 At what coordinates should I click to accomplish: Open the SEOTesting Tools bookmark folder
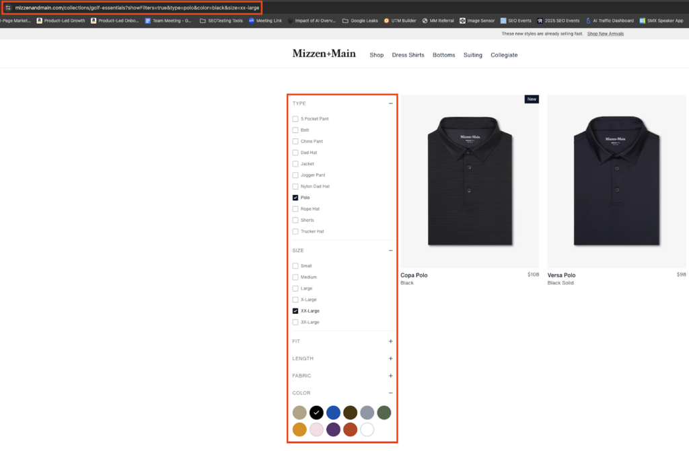coord(221,21)
